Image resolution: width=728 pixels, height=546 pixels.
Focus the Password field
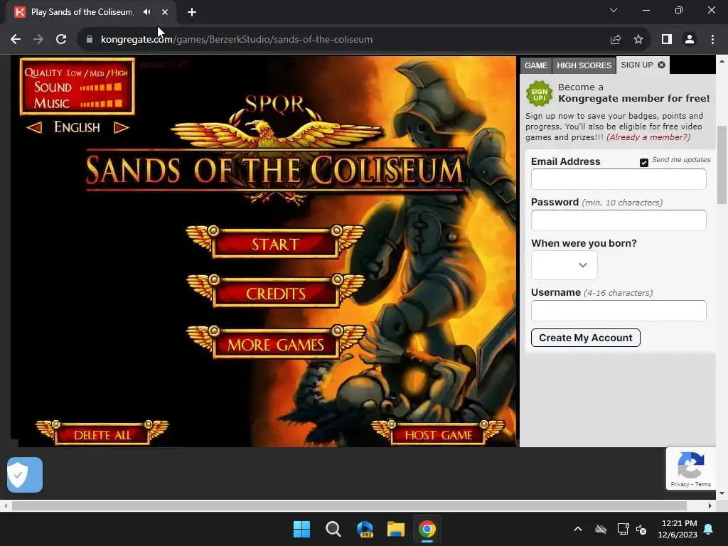[x=619, y=220]
